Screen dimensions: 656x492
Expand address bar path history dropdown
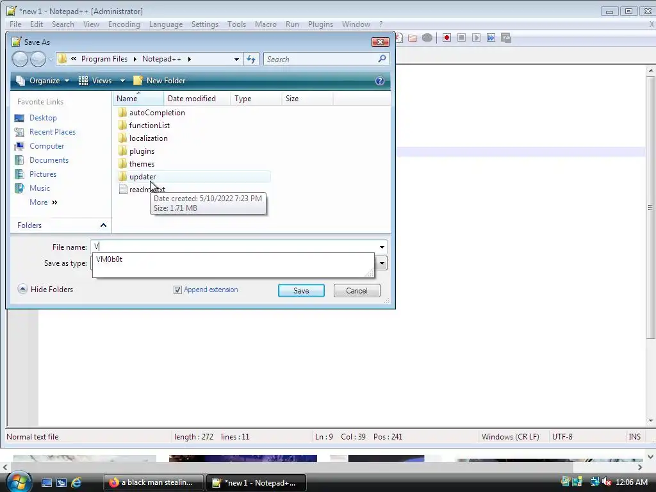(x=236, y=59)
